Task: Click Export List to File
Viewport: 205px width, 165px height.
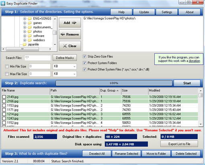Action: [179, 144]
